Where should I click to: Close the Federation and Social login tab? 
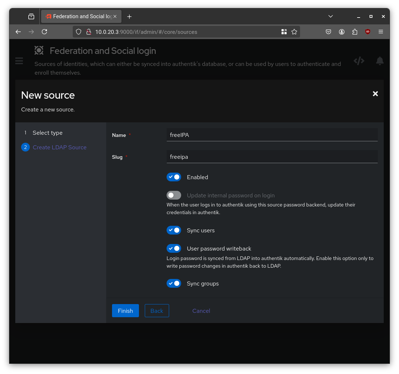click(115, 16)
